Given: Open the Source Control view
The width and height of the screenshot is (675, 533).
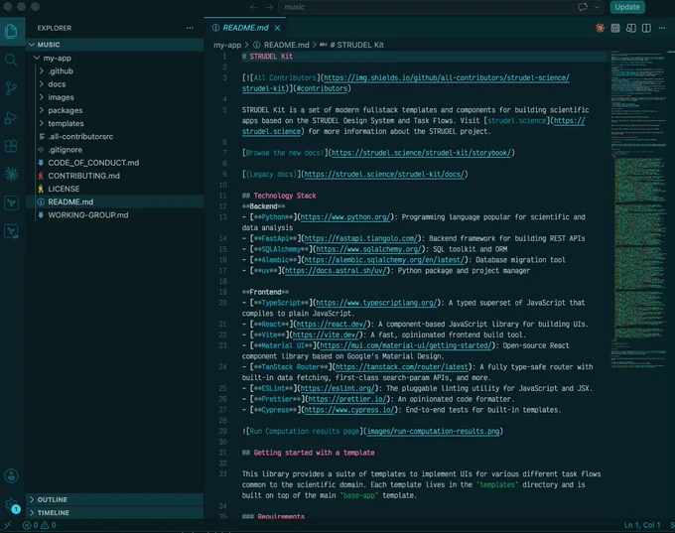Looking at the screenshot, I should click(x=11, y=88).
